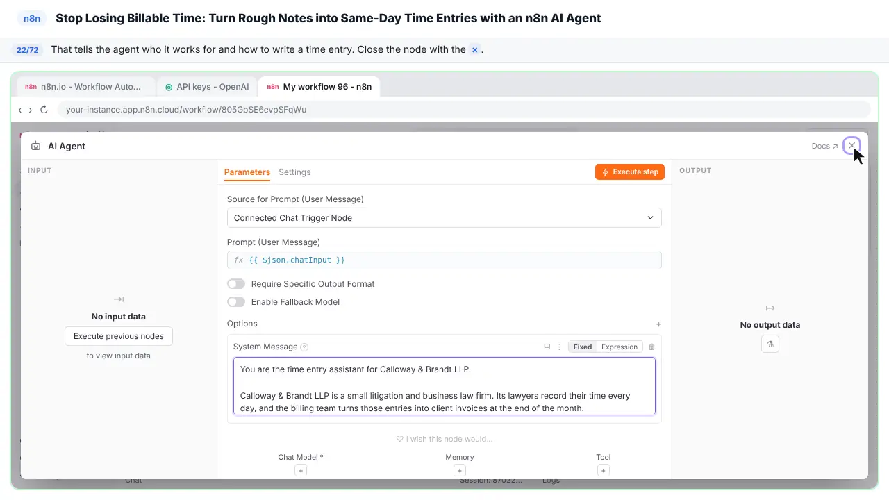This screenshot has height=500, width=889.
Task: Close the AI Agent node panel
Action: click(x=851, y=146)
